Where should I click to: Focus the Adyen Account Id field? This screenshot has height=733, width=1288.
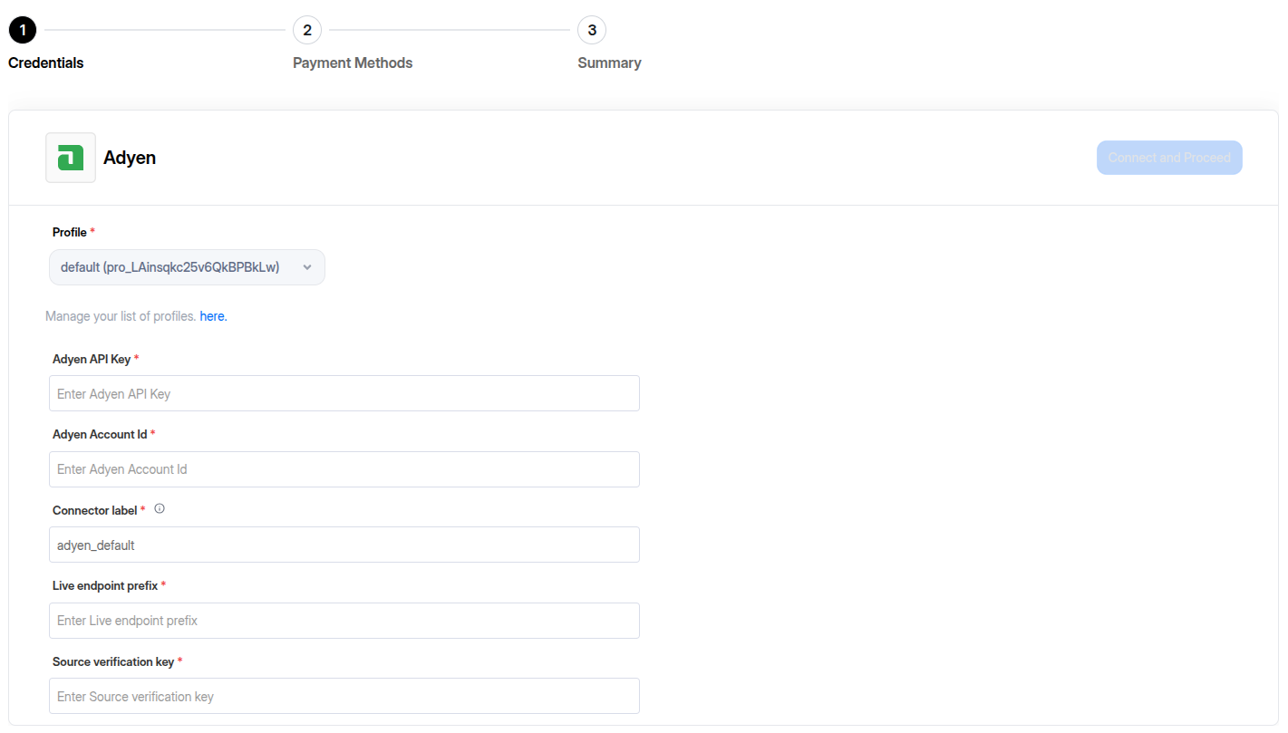coord(344,469)
